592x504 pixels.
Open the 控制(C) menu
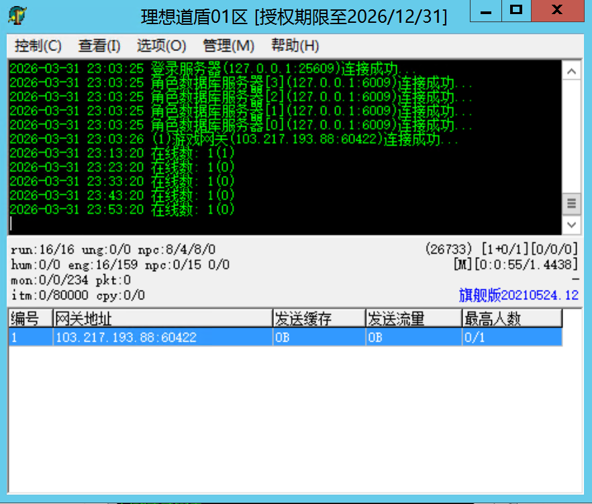click(38, 46)
